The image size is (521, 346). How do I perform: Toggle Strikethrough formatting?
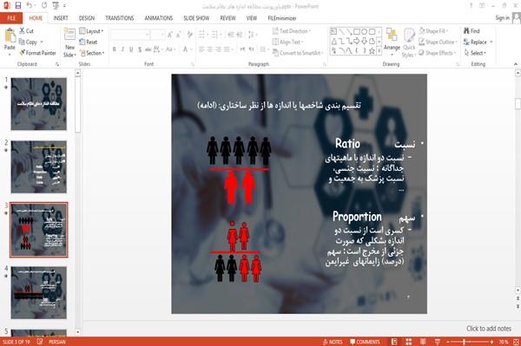coord(148,49)
